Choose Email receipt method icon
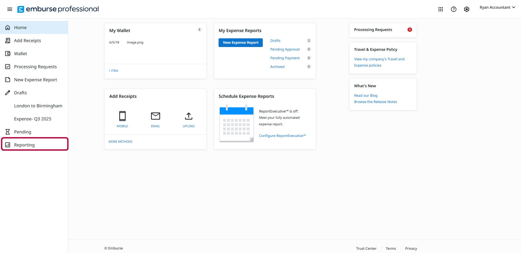 [155, 116]
